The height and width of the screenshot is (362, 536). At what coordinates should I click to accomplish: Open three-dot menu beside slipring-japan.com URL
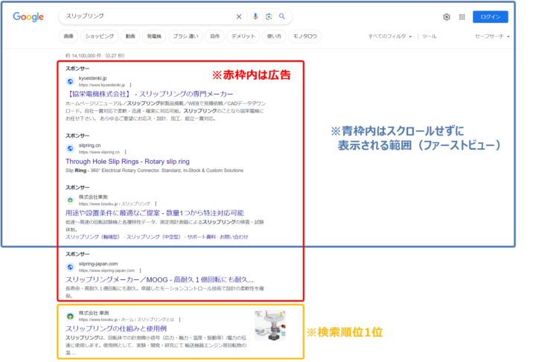tap(140, 270)
